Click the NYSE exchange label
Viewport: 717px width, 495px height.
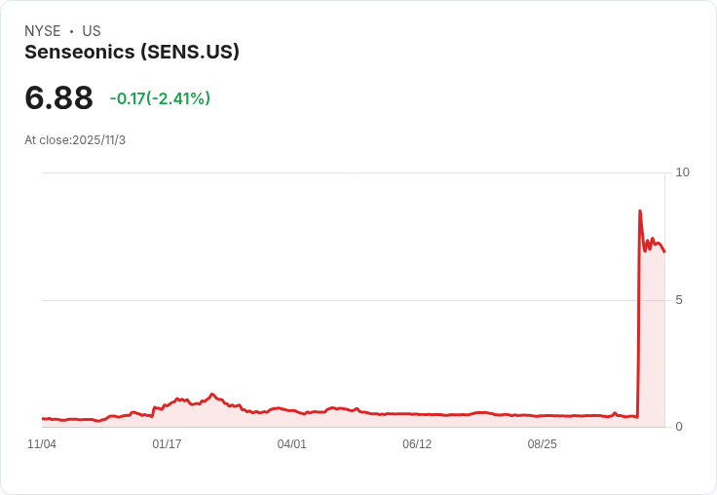coord(43,31)
